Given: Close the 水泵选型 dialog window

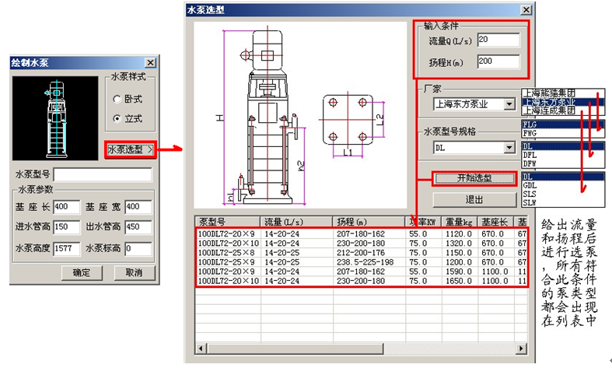Looking at the screenshot, I should pos(526,9).
